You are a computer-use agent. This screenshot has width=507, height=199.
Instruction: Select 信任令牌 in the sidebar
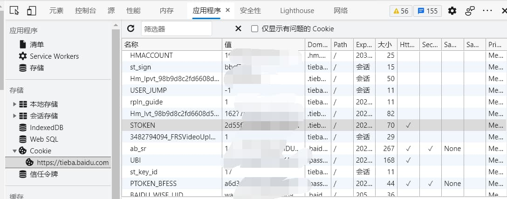point(44,174)
